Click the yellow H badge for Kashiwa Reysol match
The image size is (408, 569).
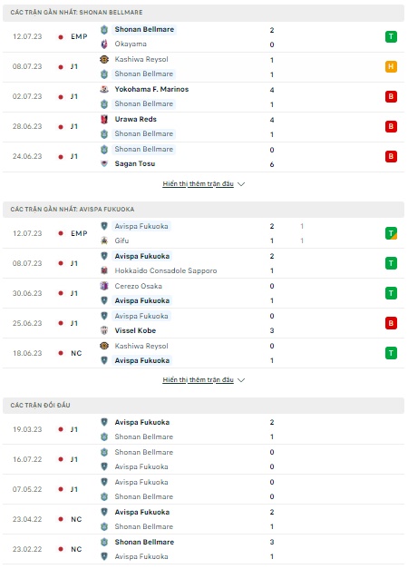point(391,66)
